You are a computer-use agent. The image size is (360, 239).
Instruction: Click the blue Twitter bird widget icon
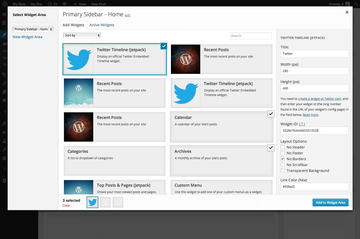pos(79,59)
